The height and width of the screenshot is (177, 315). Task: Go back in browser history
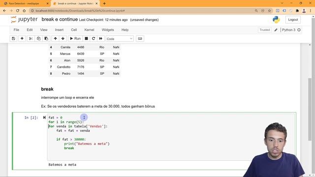[4, 11]
